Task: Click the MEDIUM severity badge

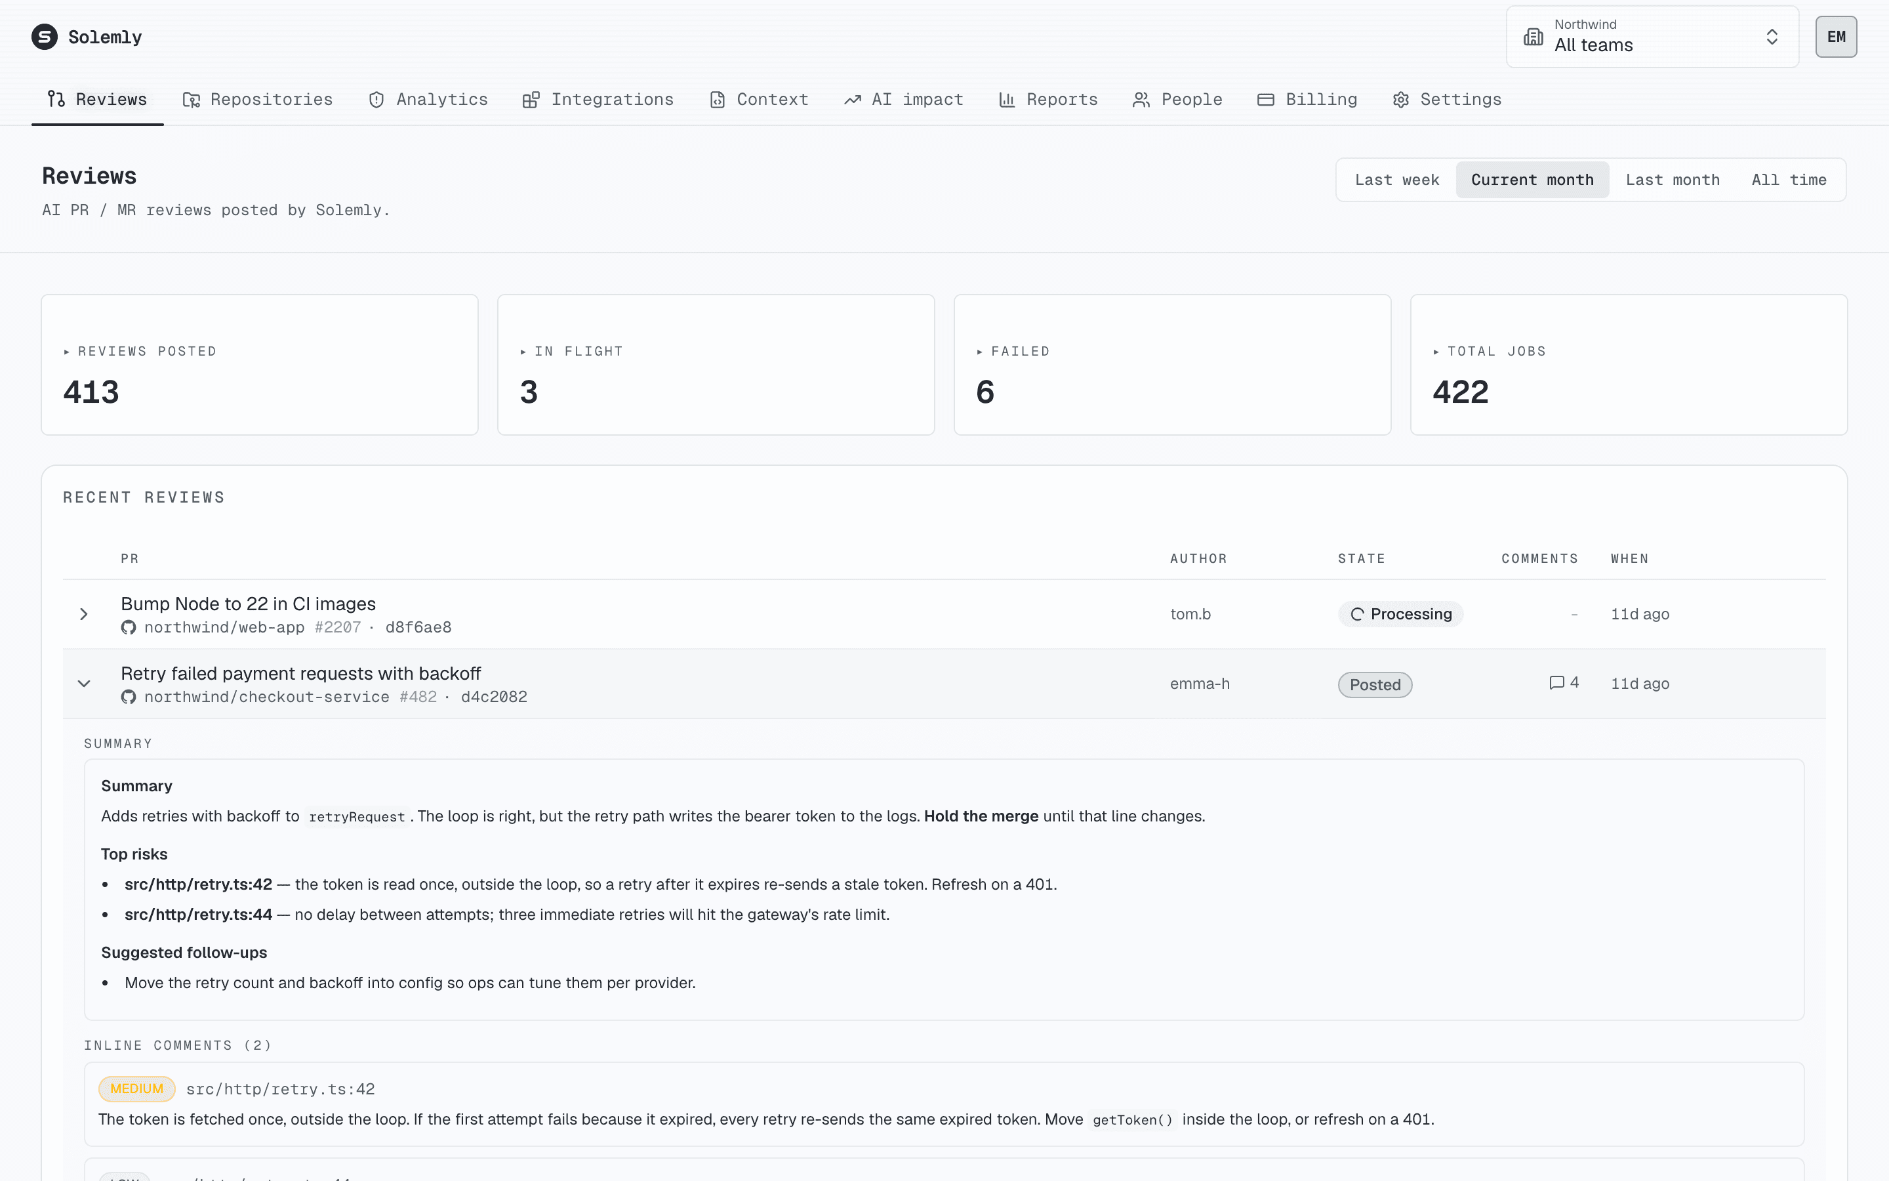Action: (x=136, y=1089)
